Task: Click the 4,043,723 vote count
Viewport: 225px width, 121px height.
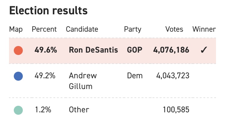Action: pyautogui.click(x=173, y=76)
